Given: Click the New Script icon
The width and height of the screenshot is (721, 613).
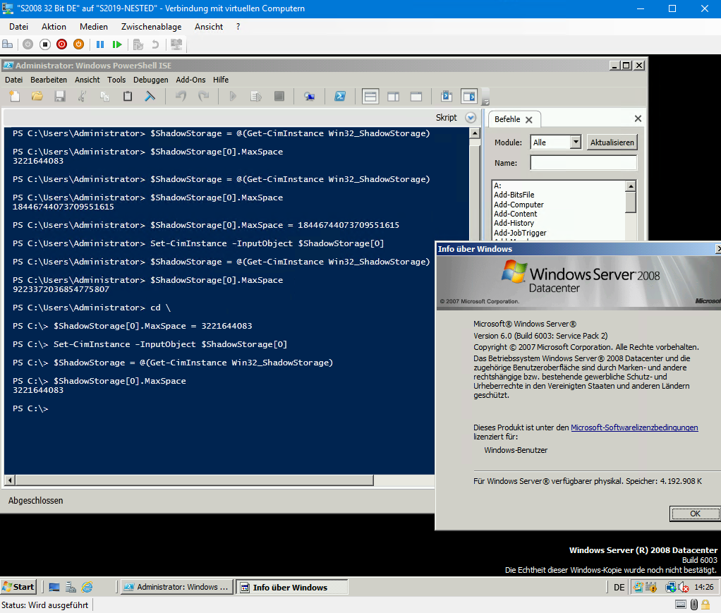Looking at the screenshot, I should pyautogui.click(x=13, y=96).
